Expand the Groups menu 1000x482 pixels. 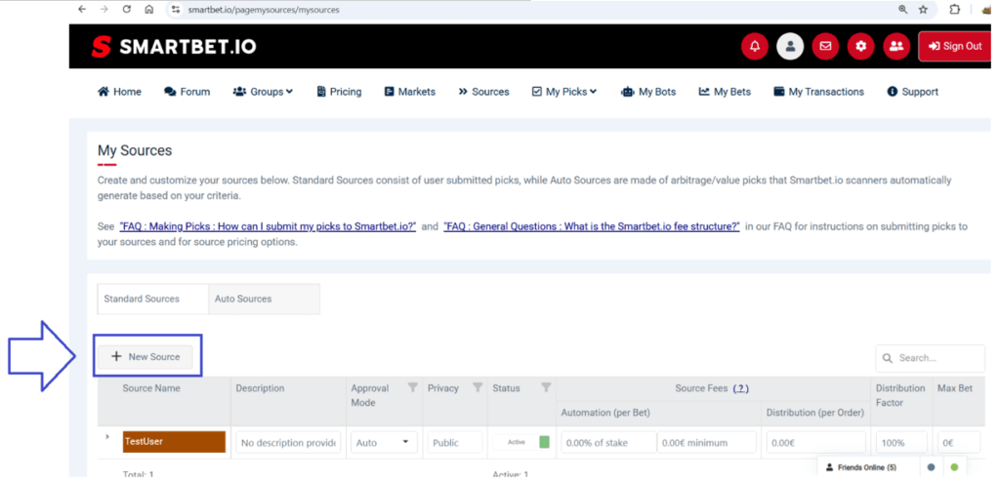(263, 92)
